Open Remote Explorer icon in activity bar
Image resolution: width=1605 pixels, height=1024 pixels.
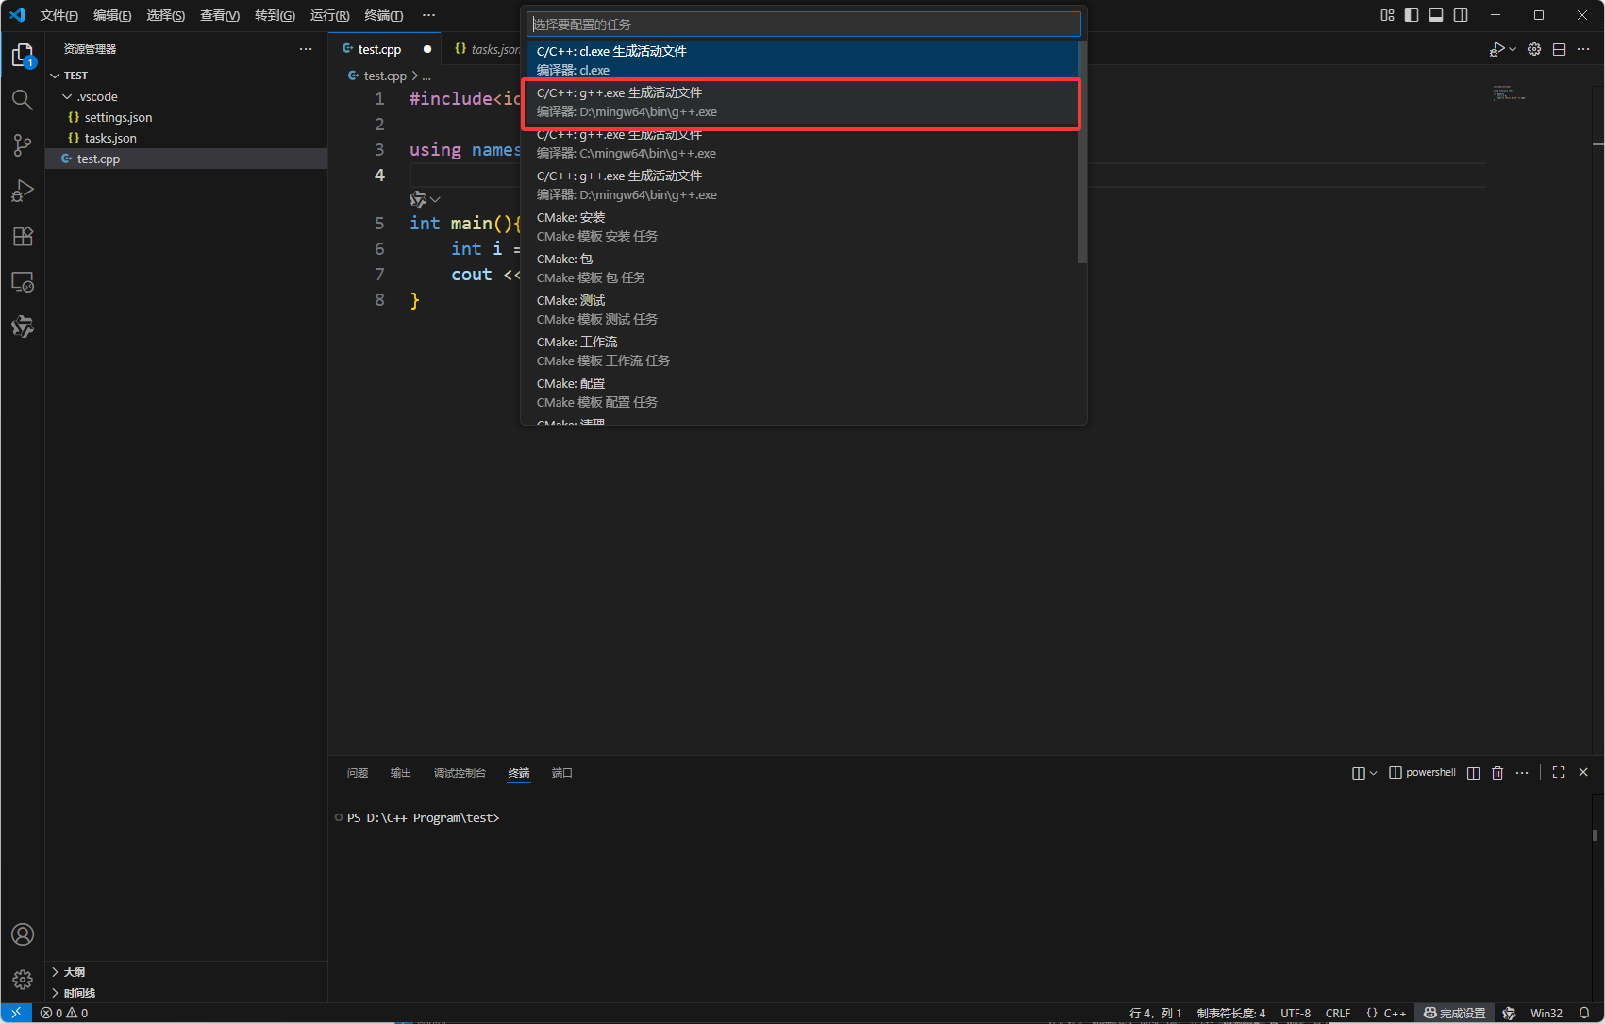[x=23, y=282]
